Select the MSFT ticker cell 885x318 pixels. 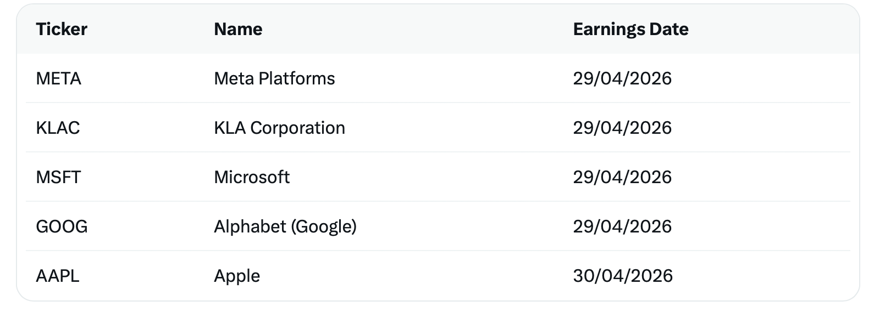58,177
